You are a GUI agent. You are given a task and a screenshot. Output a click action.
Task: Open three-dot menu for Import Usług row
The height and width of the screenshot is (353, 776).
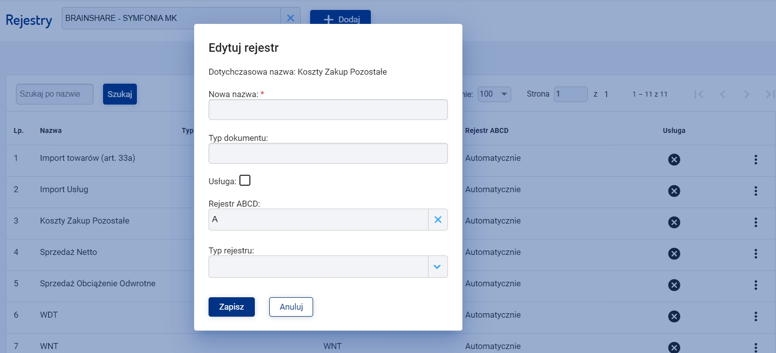pos(756,191)
